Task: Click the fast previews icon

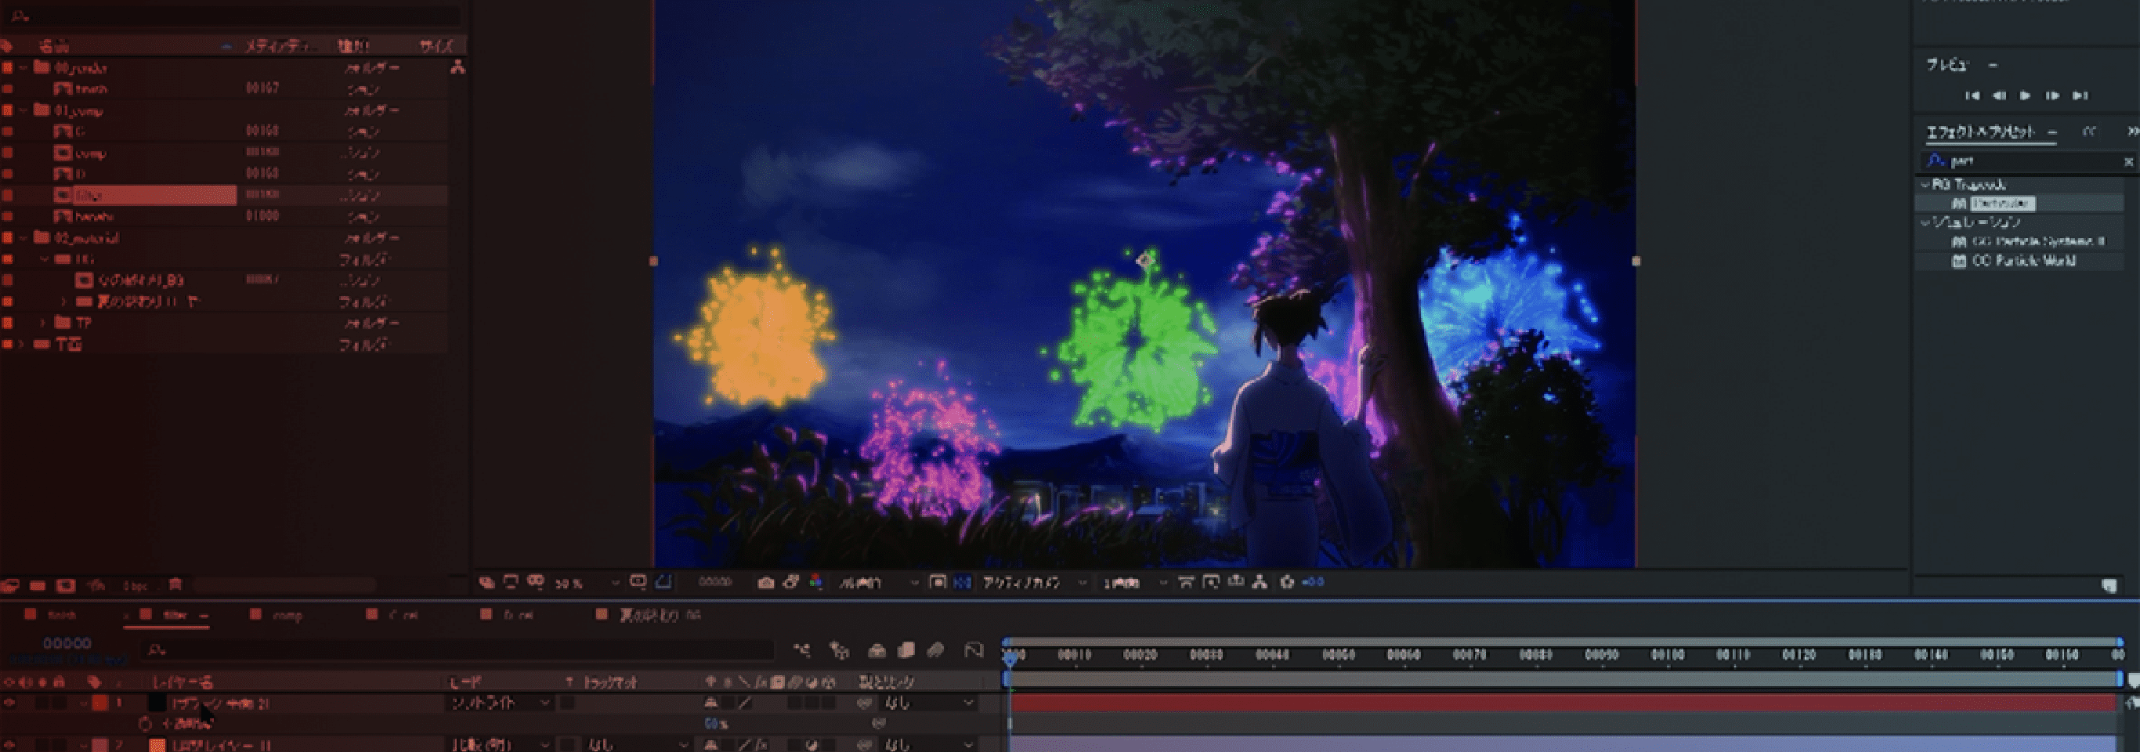Action: point(1210,583)
